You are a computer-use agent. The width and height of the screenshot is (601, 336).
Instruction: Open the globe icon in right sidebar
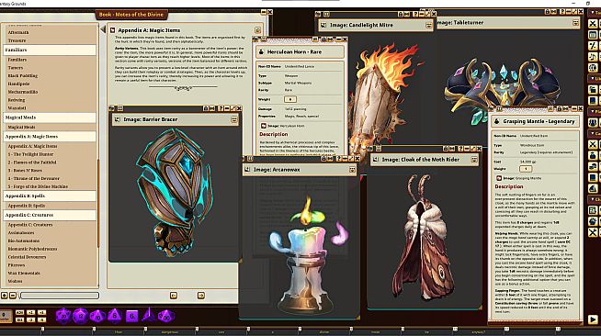pyautogui.click(x=593, y=68)
